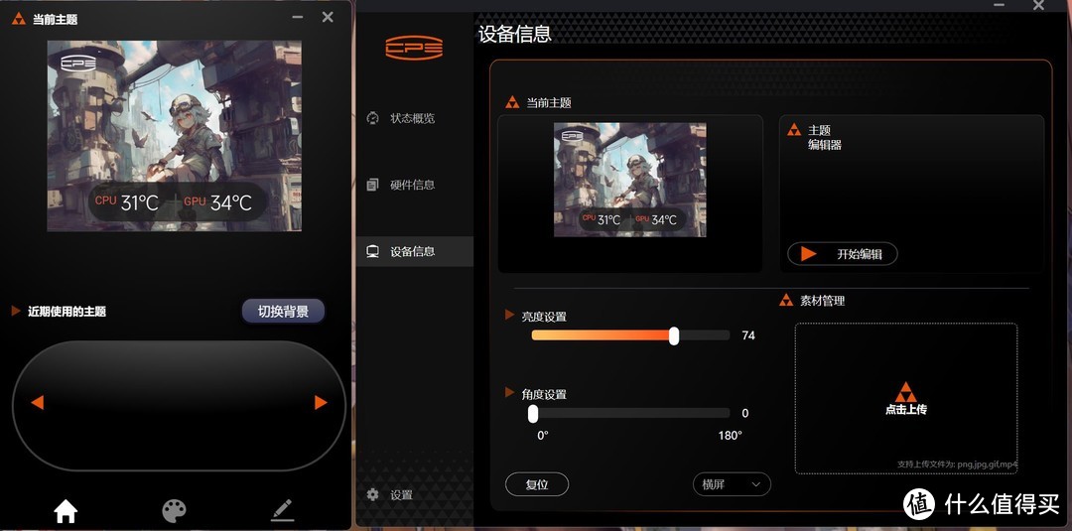The width and height of the screenshot is (1072, 531).
Task: Click triangle icon beside main 当前主题
Action: [512, 102]
